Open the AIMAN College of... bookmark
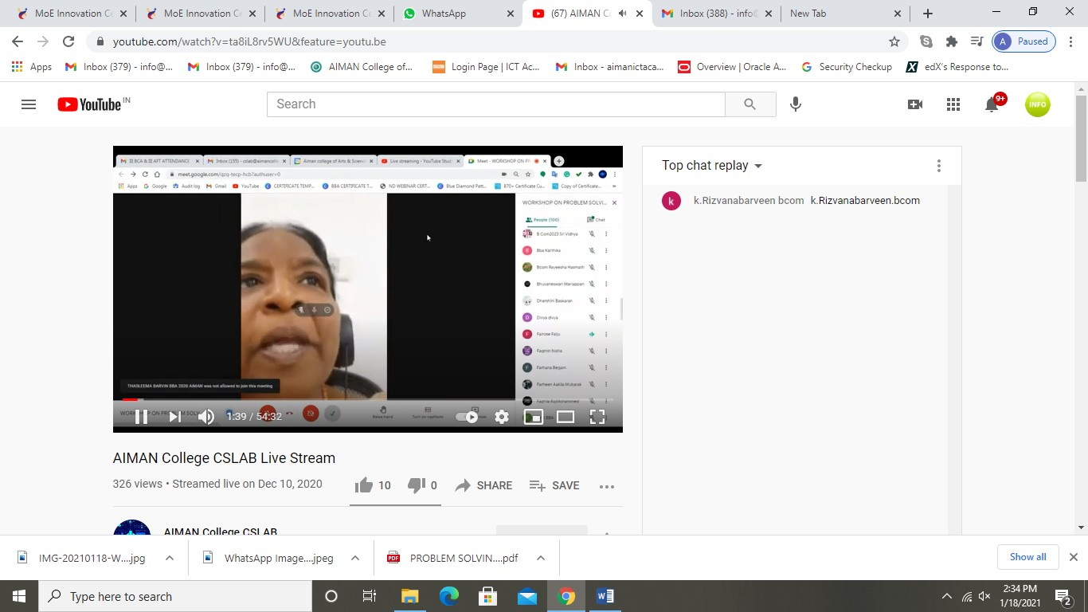 click(362, 67)
